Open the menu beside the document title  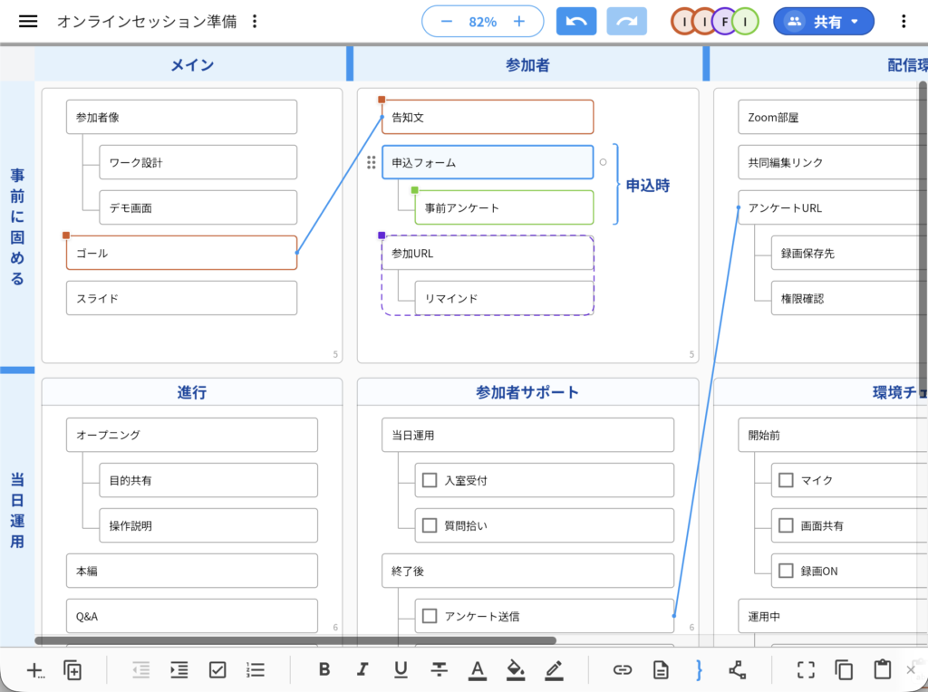point(254,20)
